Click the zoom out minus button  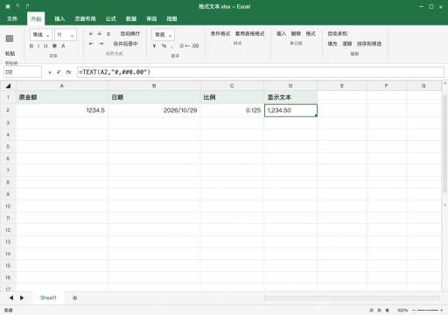(414, 311)
